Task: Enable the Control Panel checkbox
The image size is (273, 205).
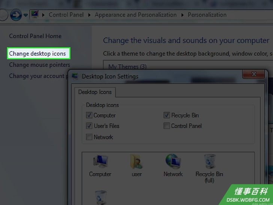Action: click(166, 126)
